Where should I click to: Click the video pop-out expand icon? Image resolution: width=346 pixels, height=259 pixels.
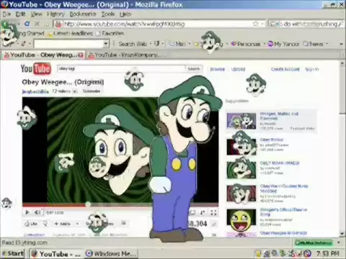203,212
